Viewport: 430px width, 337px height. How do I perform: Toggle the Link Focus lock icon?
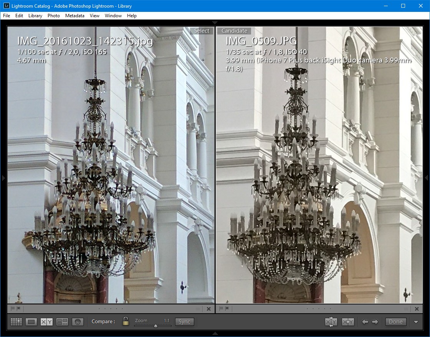coord(126,321)
